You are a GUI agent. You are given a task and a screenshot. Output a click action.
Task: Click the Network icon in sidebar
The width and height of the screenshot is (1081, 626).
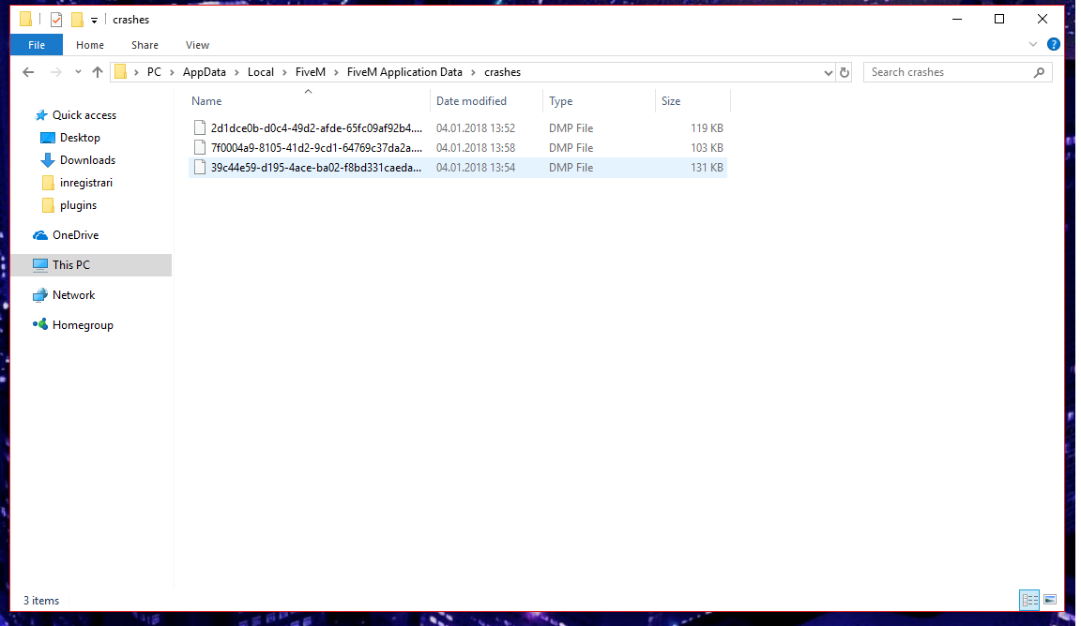click(40, 295)
